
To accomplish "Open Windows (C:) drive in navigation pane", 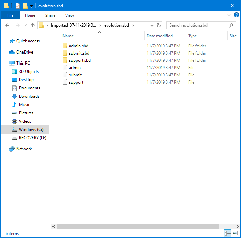I will pos(31,130).
